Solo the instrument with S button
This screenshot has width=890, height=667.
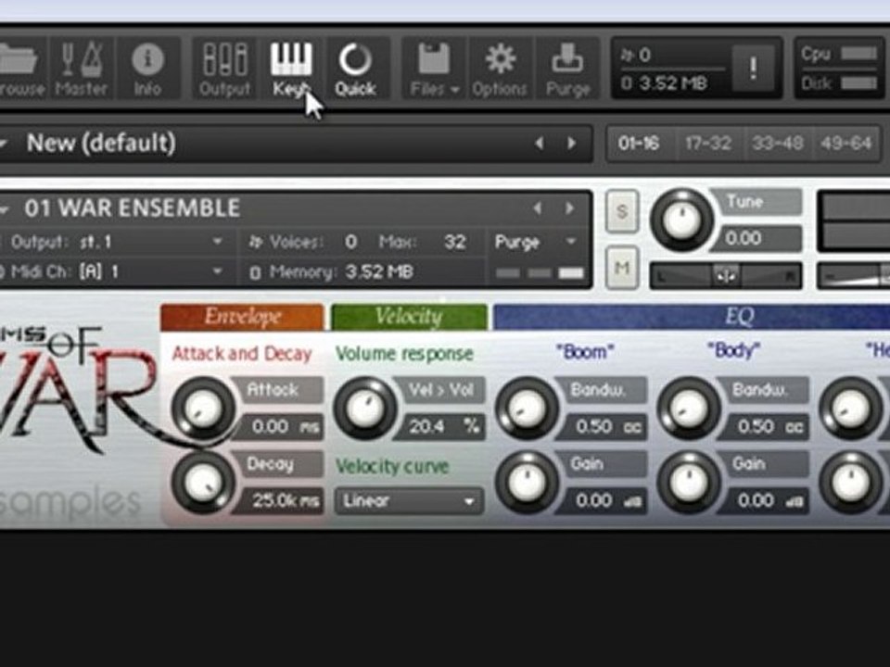tap(621, 211)
